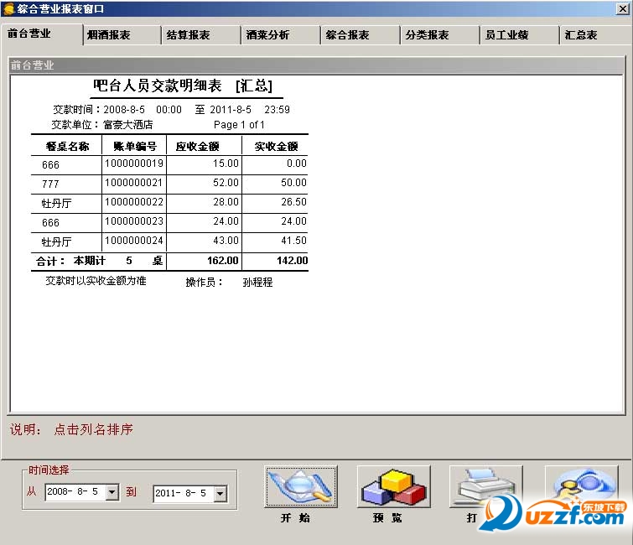Screen dimensions: 633x545
Task: Sort by the 餐桌名称 column header
Action: point(67,146)
